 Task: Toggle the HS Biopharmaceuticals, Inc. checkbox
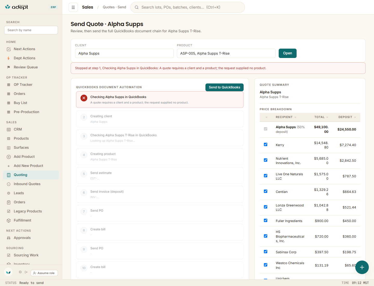(265, 236)
